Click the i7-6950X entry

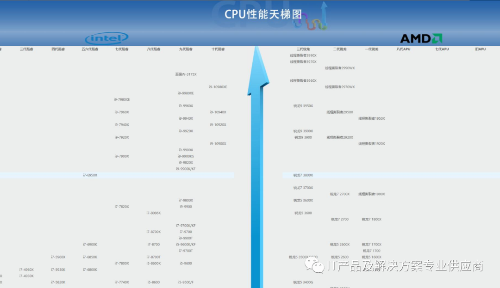pos(90,175)
